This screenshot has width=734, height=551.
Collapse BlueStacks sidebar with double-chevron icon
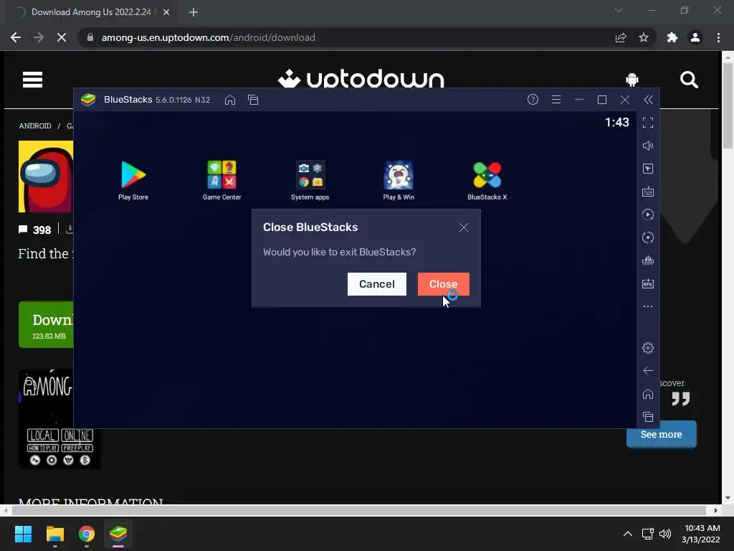(x=648, y=99)
